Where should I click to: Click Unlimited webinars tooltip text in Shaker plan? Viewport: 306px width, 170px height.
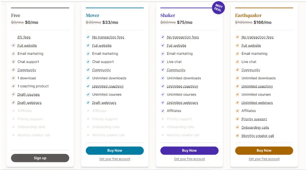click(x=182, y=103)
